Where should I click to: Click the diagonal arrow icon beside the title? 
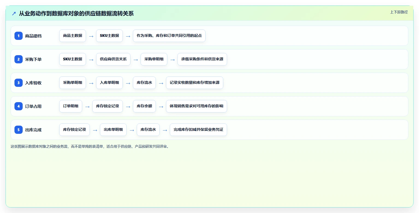[14, 14]
